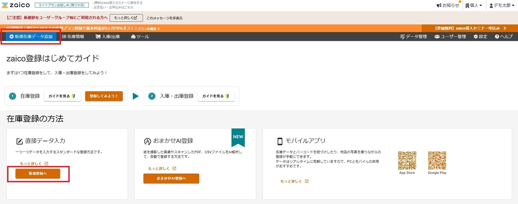Click プランを確認 in the orange banner

pos(148,29)
